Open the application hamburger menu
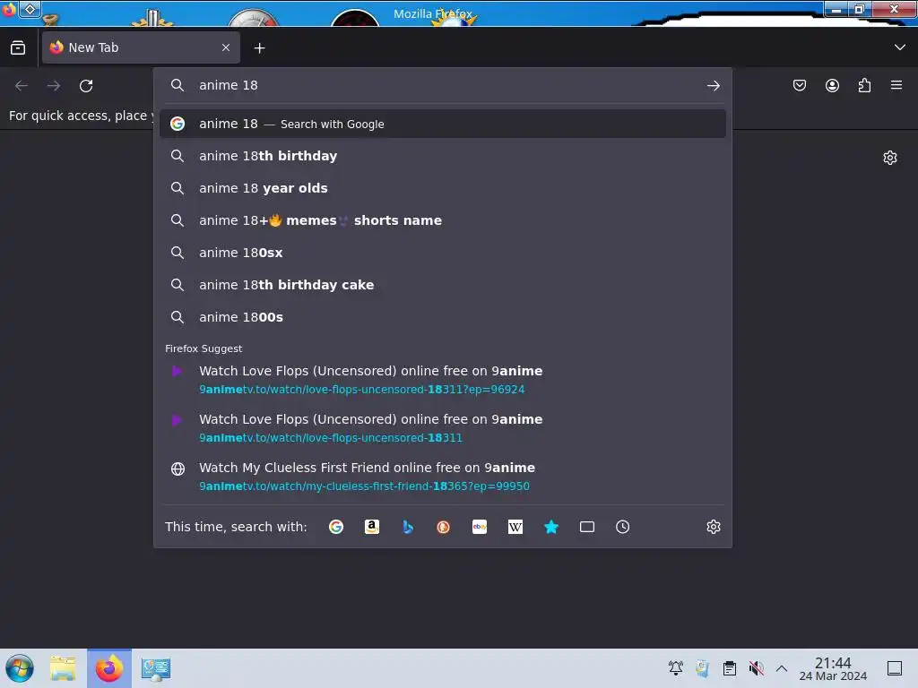 [x=896, y=85]
